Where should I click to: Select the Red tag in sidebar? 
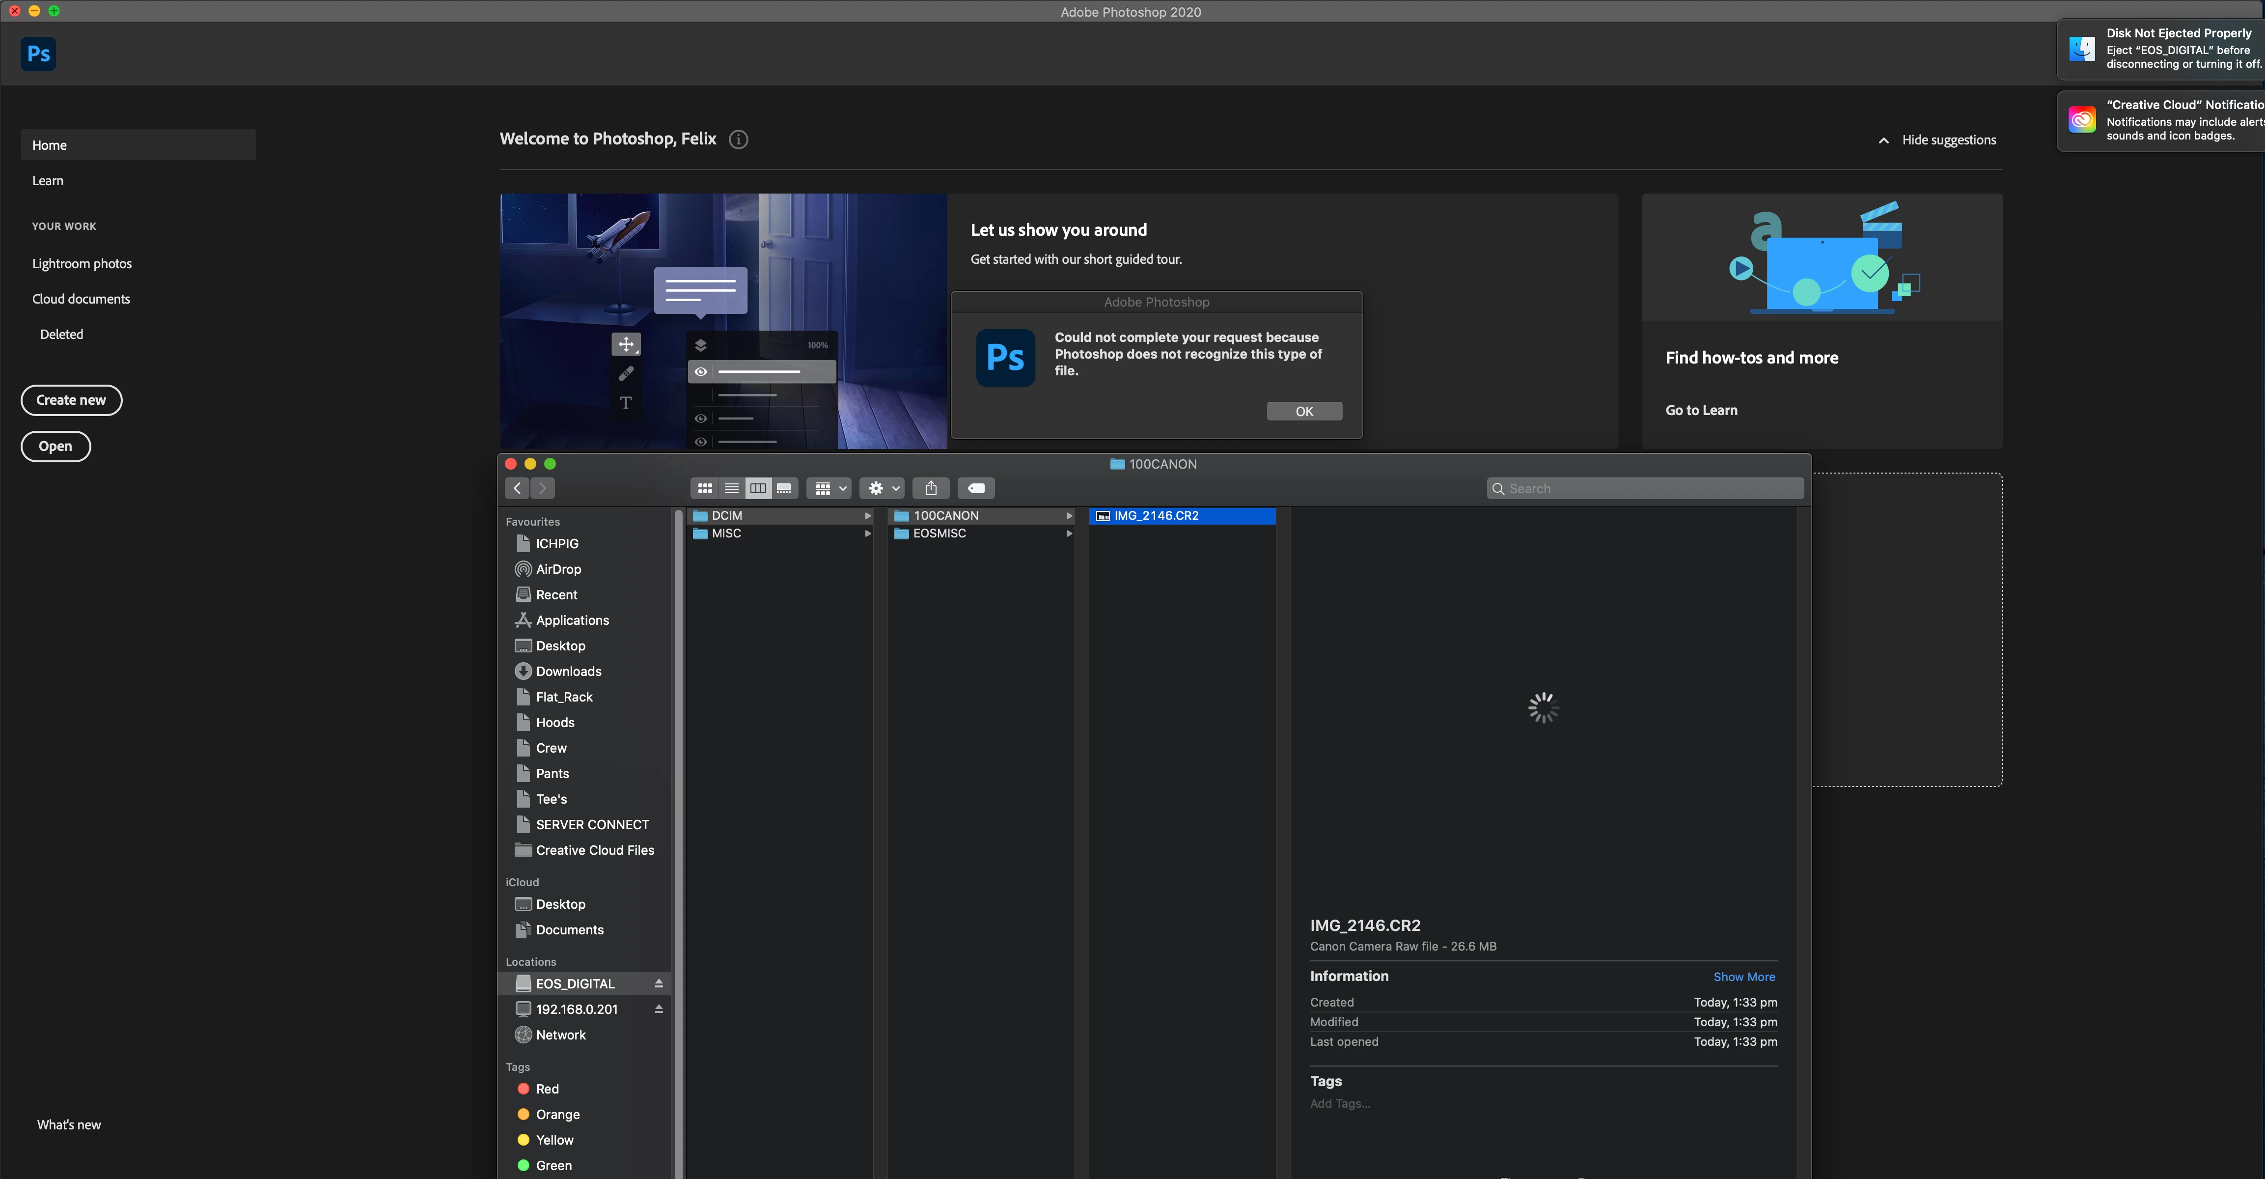[547, 1089]
